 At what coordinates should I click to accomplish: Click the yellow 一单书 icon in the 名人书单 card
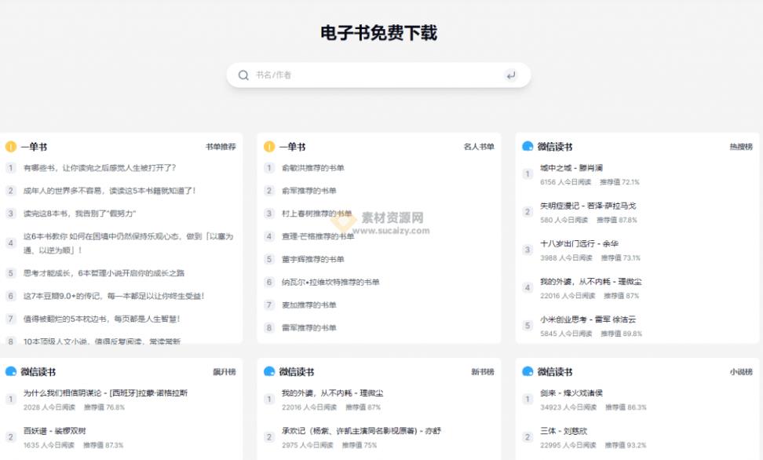tap(269, 147)
